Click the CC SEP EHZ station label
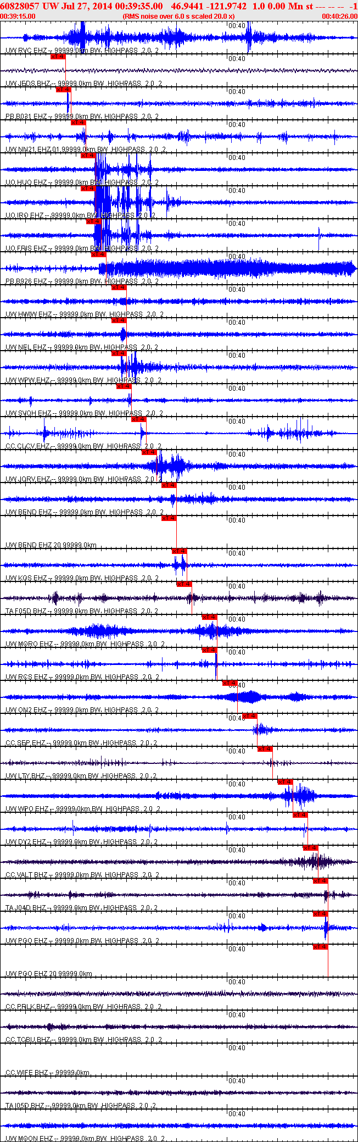Image resolution: width=358 pixels, height=1142 pixels. 81,743
